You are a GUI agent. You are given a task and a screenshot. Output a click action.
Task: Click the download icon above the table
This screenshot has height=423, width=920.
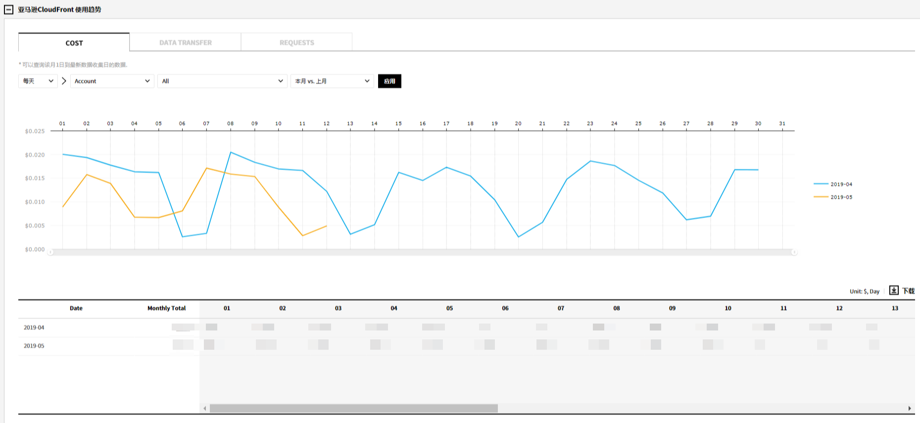point(893,290)
